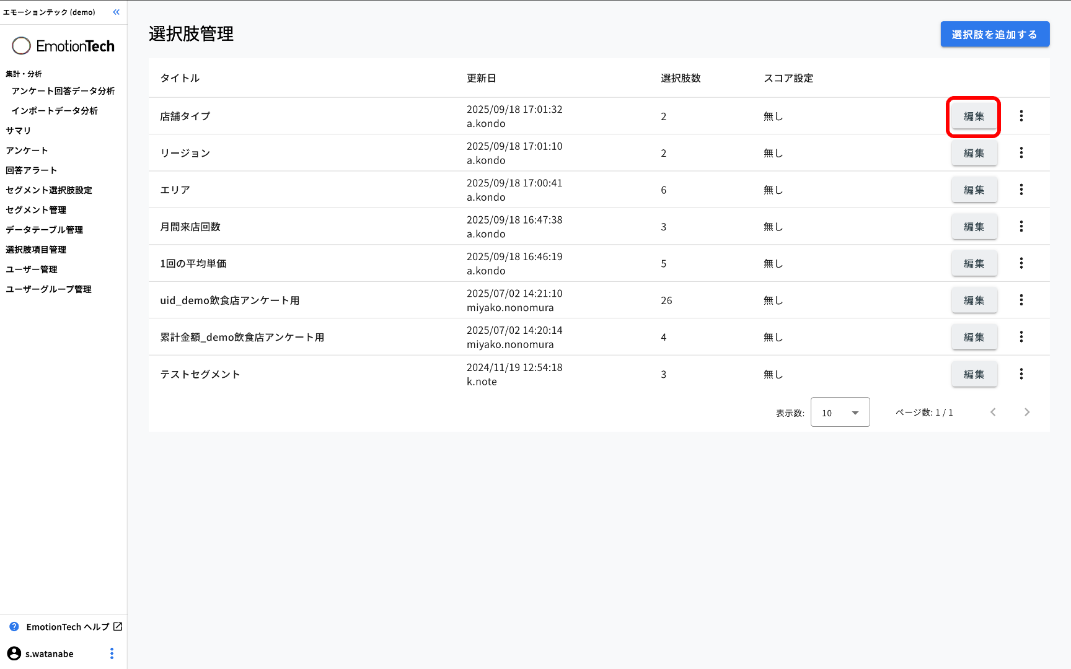
Task: Open user options dots beside s.watanabe
Action: coord(112,654)
